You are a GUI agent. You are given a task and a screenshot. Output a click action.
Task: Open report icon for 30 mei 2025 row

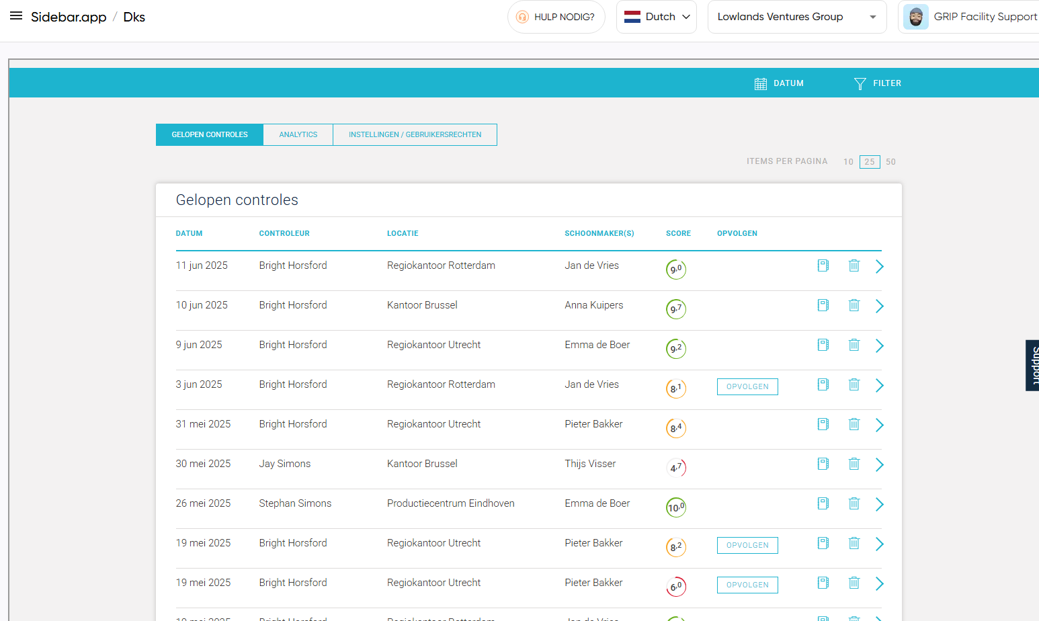coord(823,464)
